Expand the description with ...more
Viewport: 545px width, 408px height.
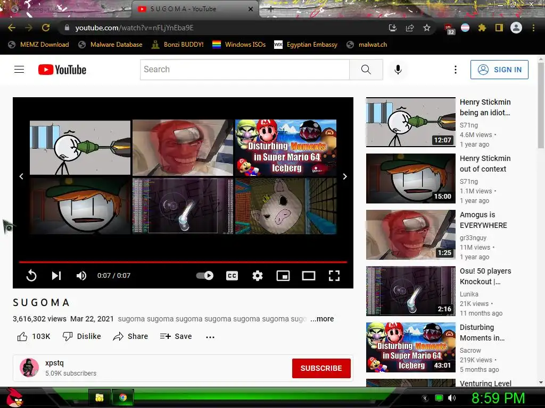[322, 319]
